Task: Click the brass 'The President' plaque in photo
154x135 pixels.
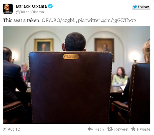Action: tap(71, 57)
